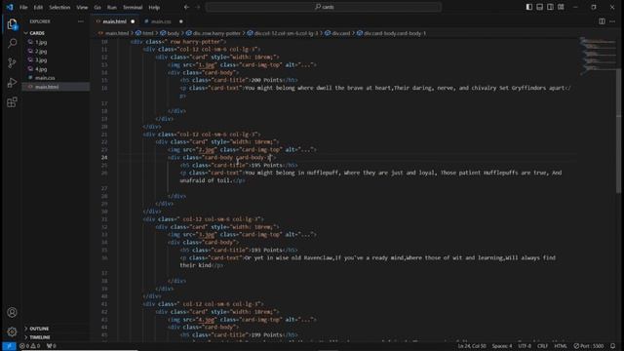Open the Source Control view
The image size is (624, 351).
pyautogui.click(x=12, y=62)
